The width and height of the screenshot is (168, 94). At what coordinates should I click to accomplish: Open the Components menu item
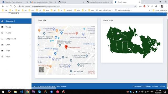click(x=16, y=39)
